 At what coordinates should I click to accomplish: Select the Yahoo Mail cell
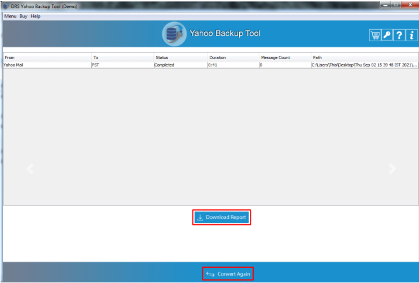tap(47, 65)
